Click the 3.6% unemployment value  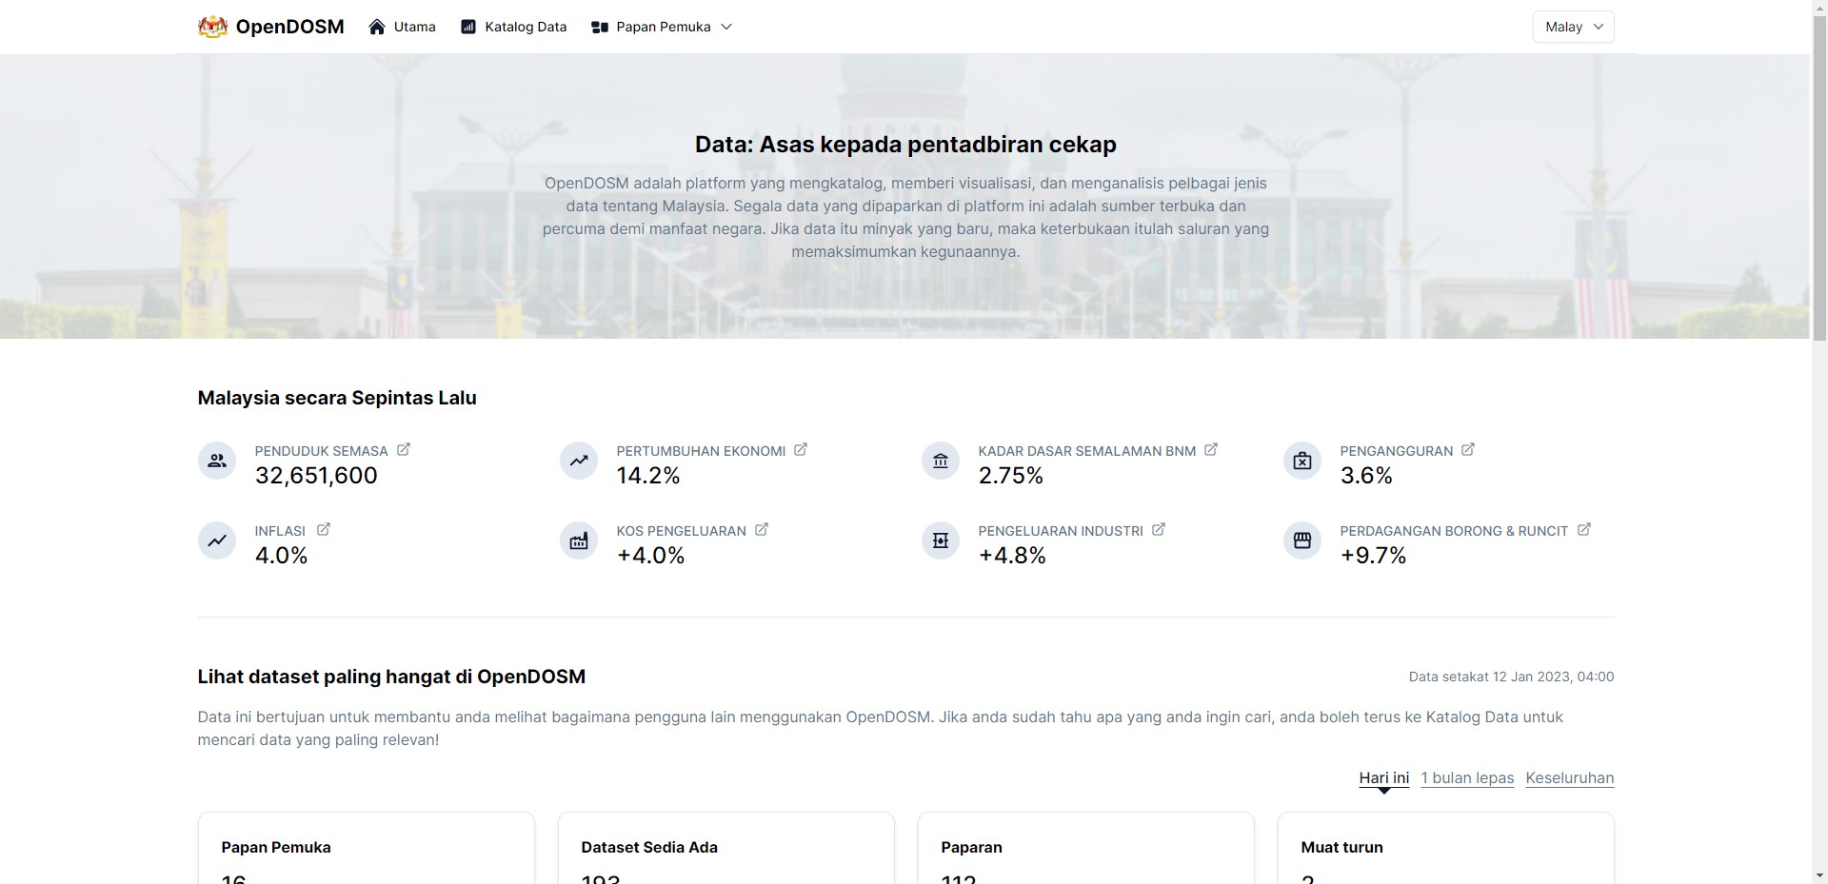[x=1366, y=476]
